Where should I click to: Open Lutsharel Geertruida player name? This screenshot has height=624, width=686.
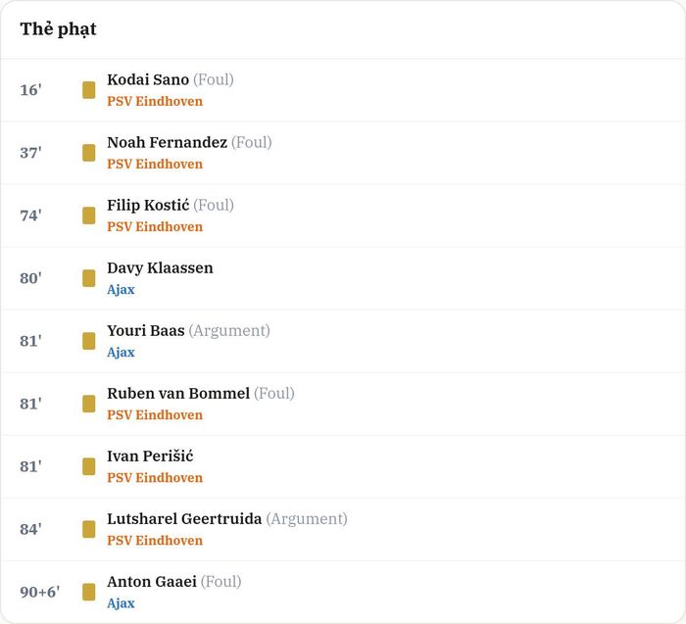184,518
